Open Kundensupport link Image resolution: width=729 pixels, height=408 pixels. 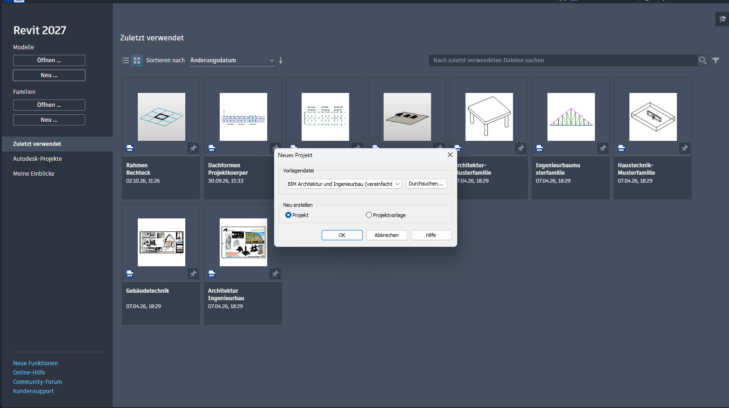click(x=34, y=391)
